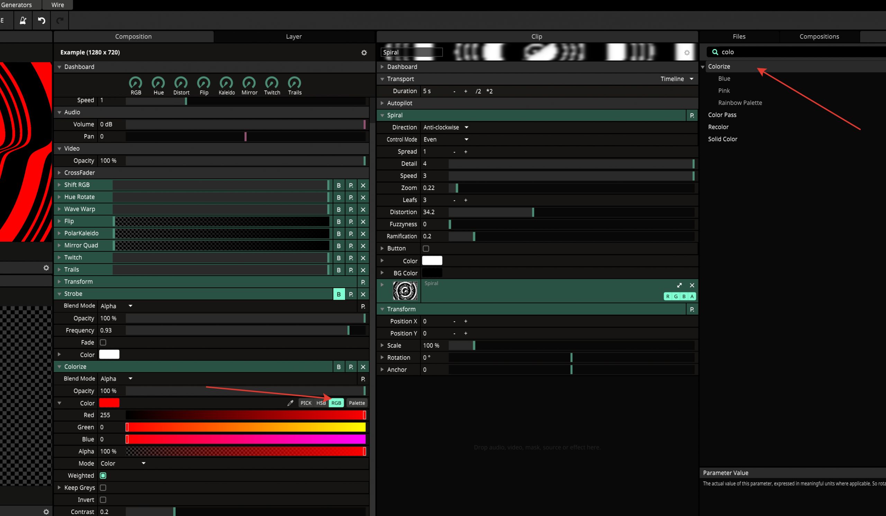Screen dimensions: 886x516
Task: Click the redo arrow icon
Action: (x=60, y=20)
